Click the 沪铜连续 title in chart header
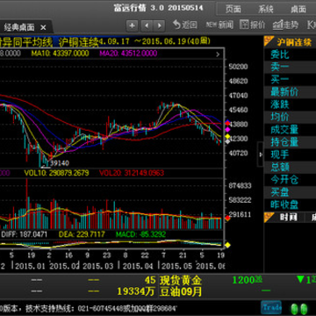Screen dimensions: 316x316 pos(79,42)
